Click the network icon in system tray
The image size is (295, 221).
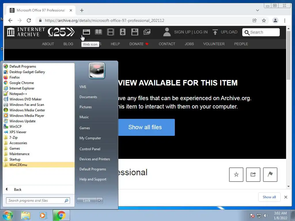[x=259, y=216]
